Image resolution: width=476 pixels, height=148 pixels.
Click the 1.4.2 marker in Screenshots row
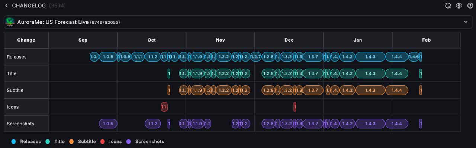click(347, 124)
